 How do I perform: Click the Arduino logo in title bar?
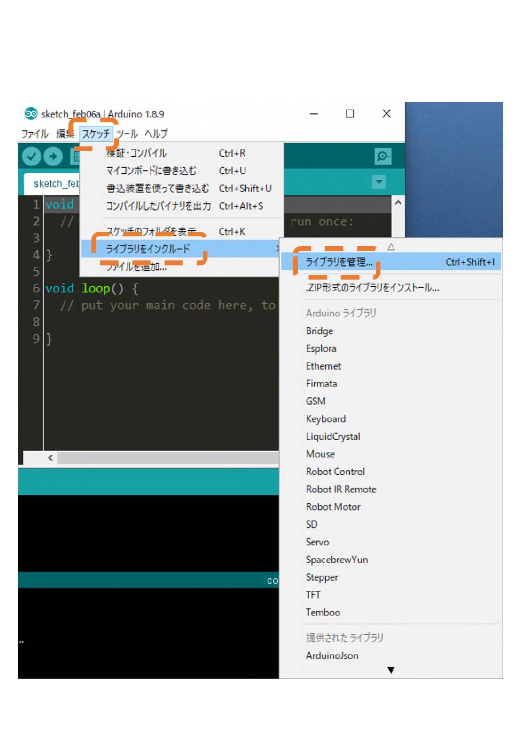click(31, 113)
